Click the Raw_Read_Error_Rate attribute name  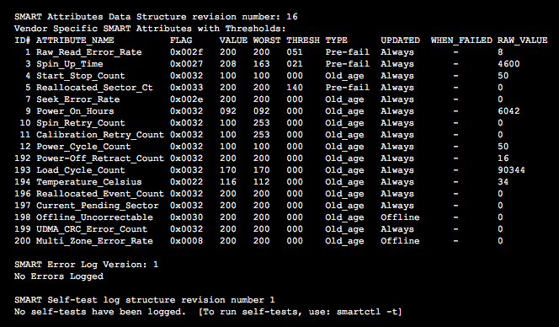coord(88,52)
